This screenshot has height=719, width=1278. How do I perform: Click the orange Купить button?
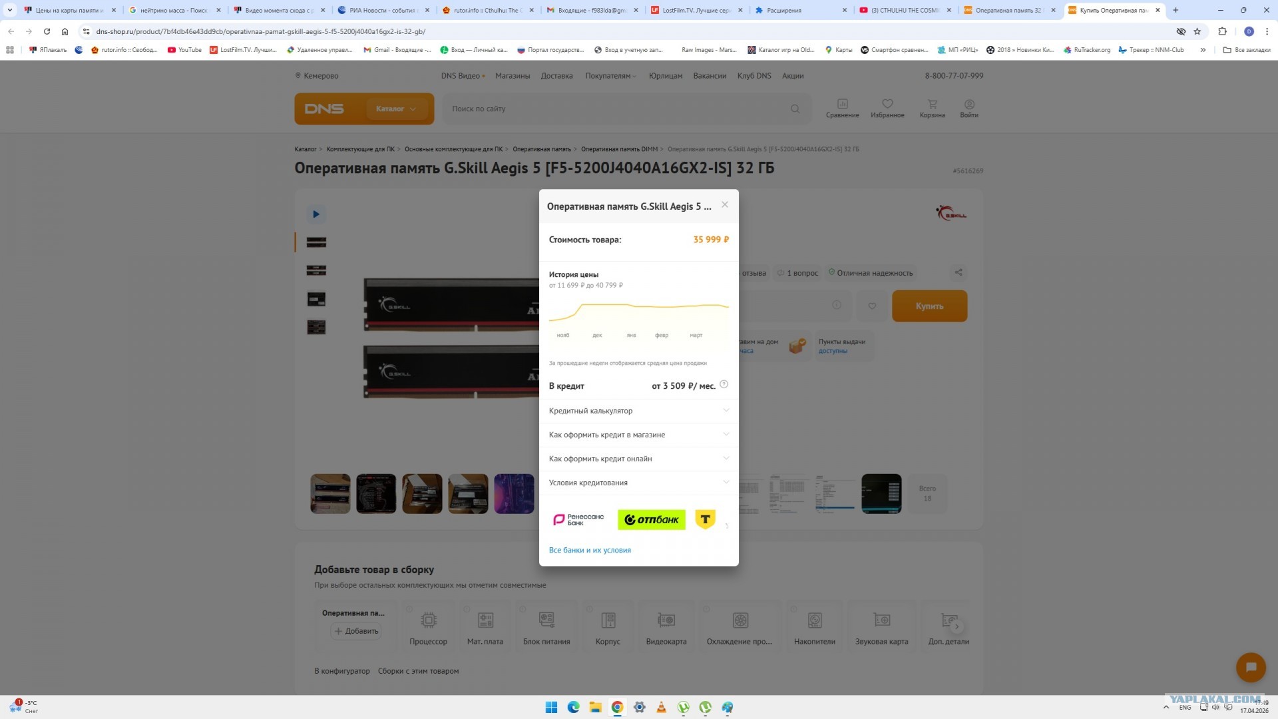[x=929, y=306]
